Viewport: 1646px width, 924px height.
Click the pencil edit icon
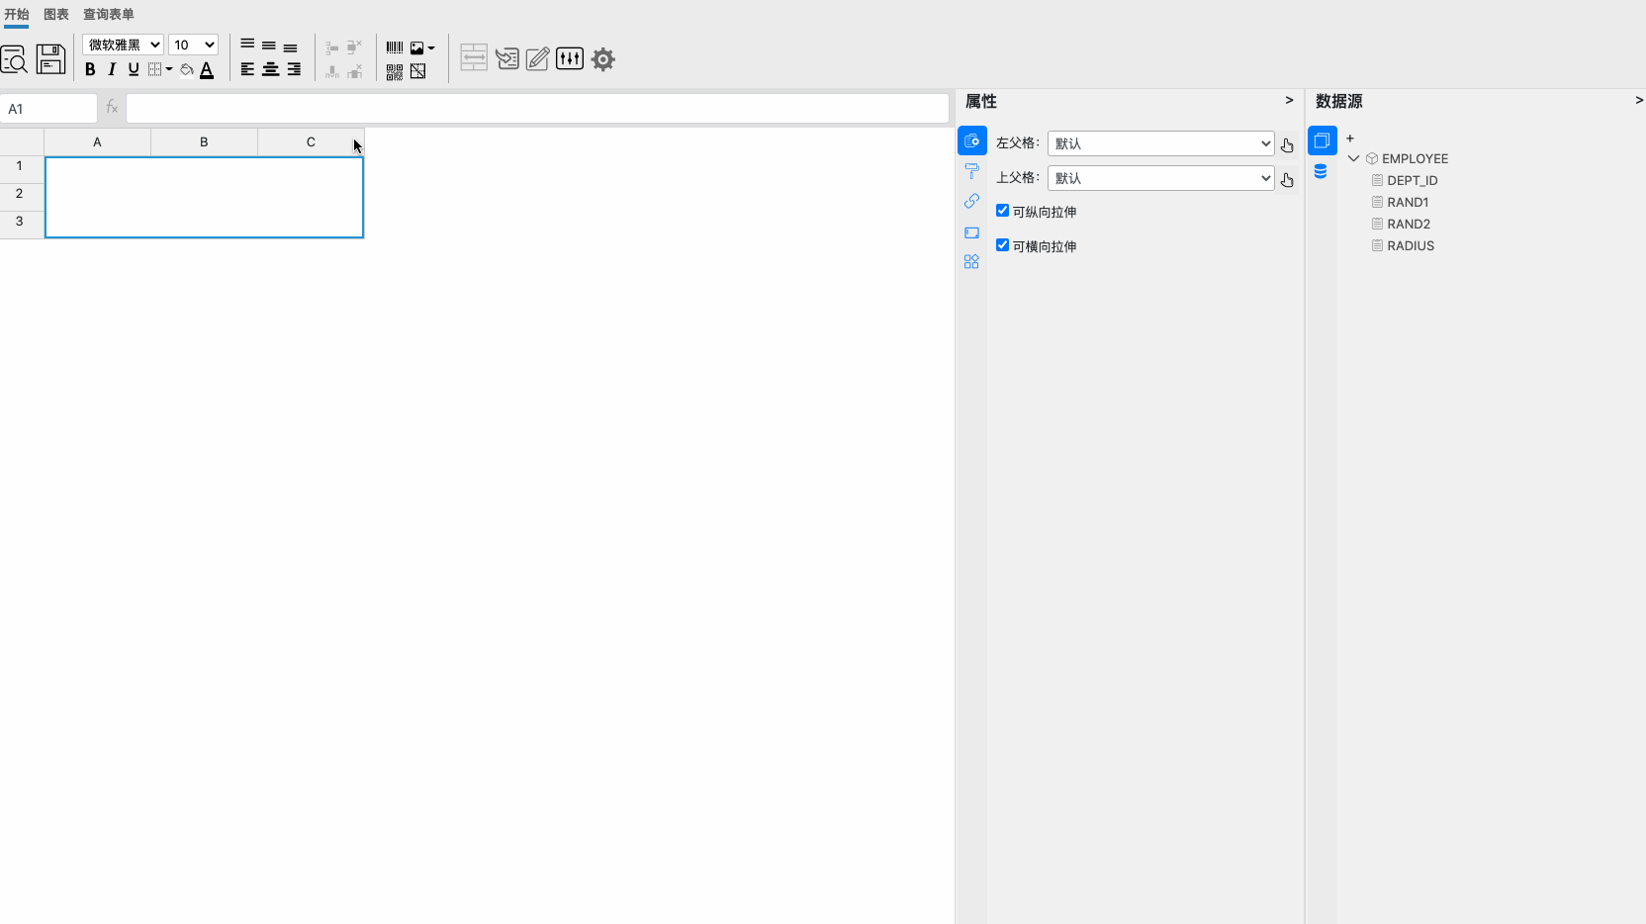point(537,58)
